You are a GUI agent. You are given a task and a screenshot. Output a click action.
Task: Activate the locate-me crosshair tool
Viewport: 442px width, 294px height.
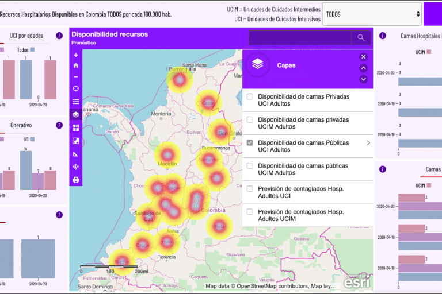(x=76, y=88)
